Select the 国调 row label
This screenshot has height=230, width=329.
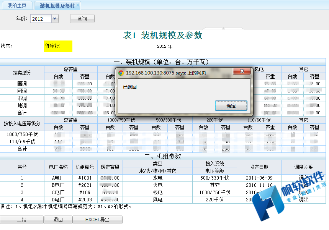click(22, 84)
